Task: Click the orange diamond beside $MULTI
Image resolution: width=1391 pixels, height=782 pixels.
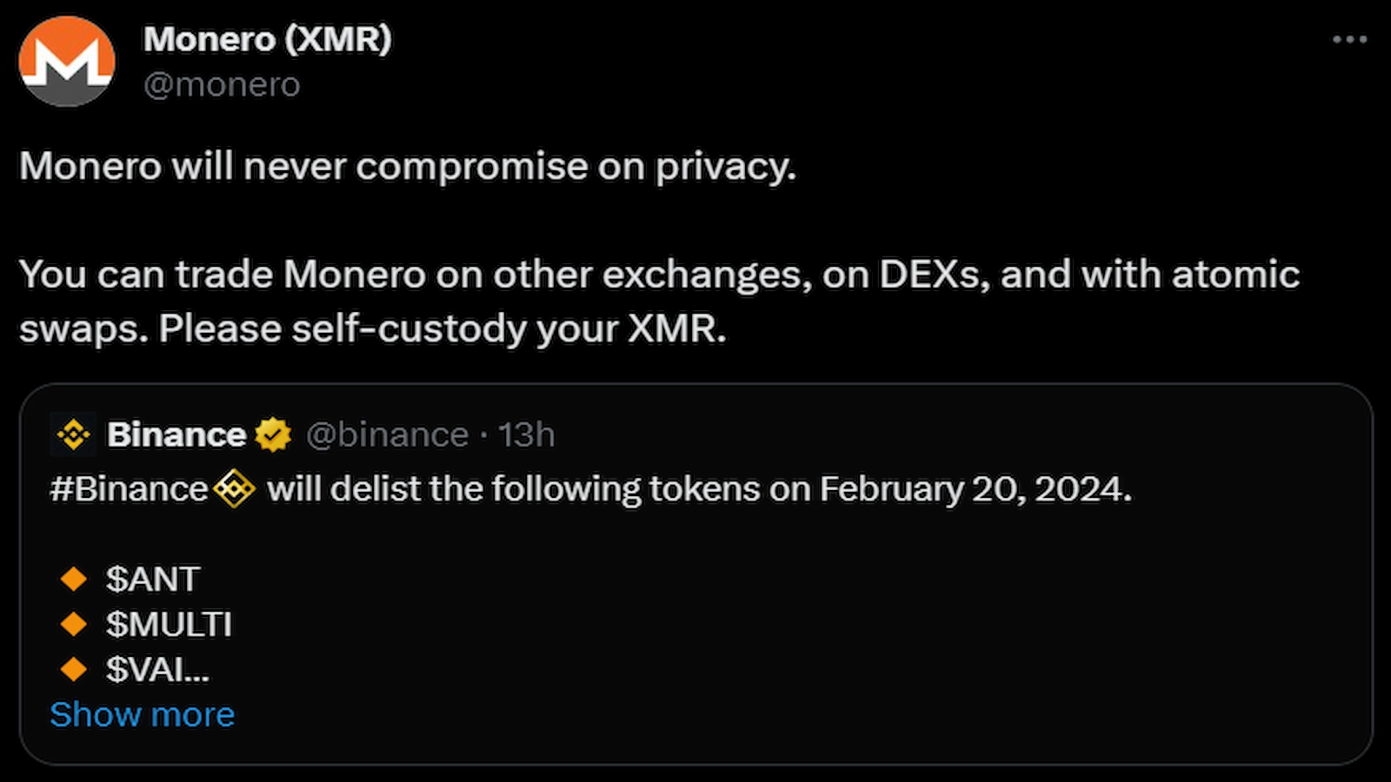Action: pos(75,624)
